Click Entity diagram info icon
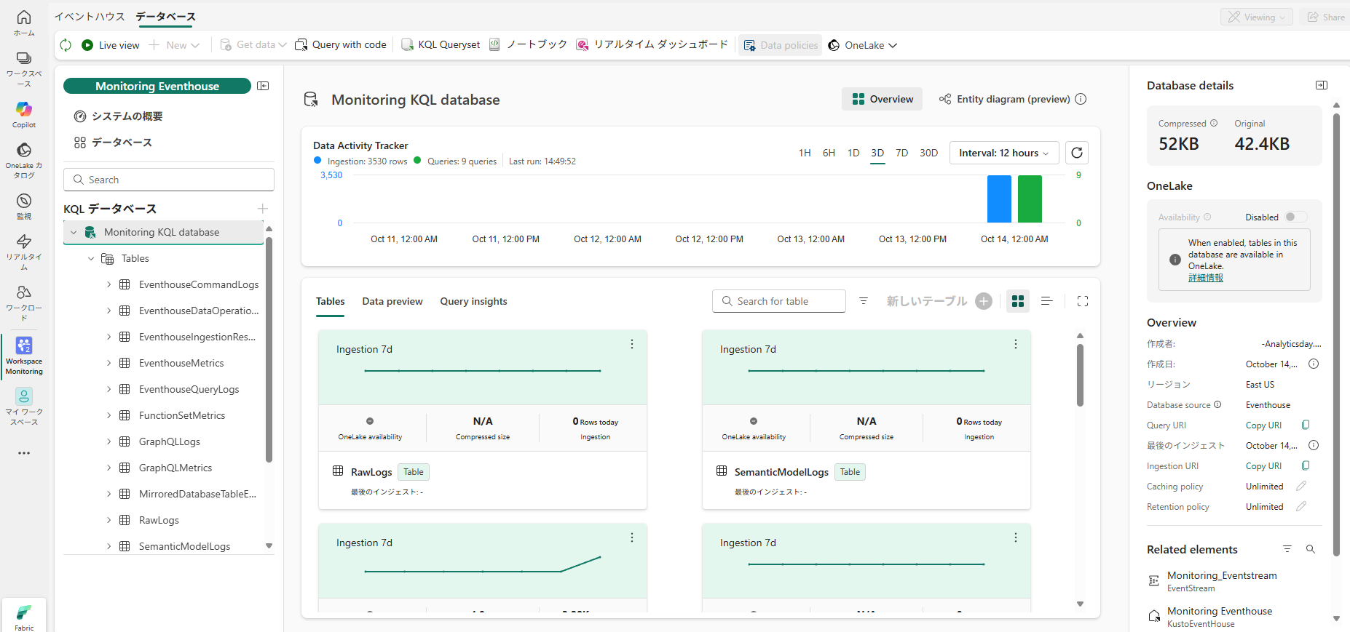This screenshot has height=632, width=1350. (x=1081, y=99)
